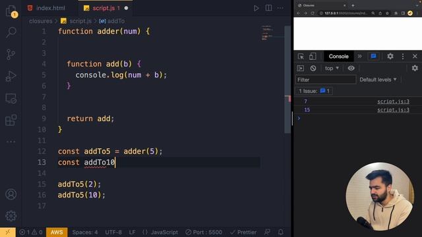Toggle device toolbar in DevTools
Viewport: 422px width, 237px height.
[313, 57]
